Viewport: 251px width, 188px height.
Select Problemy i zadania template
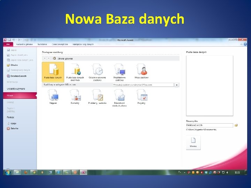(x=97, y=97)
